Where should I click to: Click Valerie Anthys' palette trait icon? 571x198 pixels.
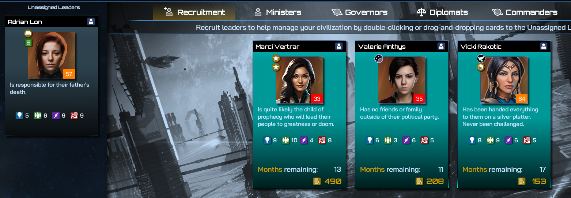[x=378, y=59]
